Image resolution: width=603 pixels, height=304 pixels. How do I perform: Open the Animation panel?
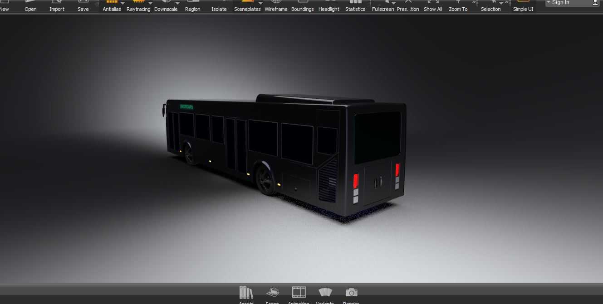coord(299,295)
